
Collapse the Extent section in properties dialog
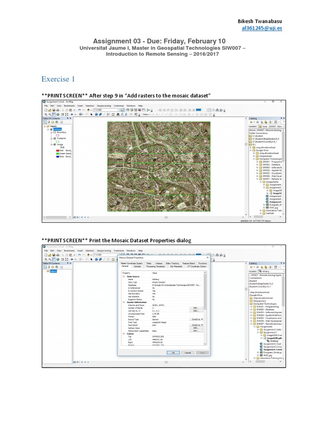[124, 334]
